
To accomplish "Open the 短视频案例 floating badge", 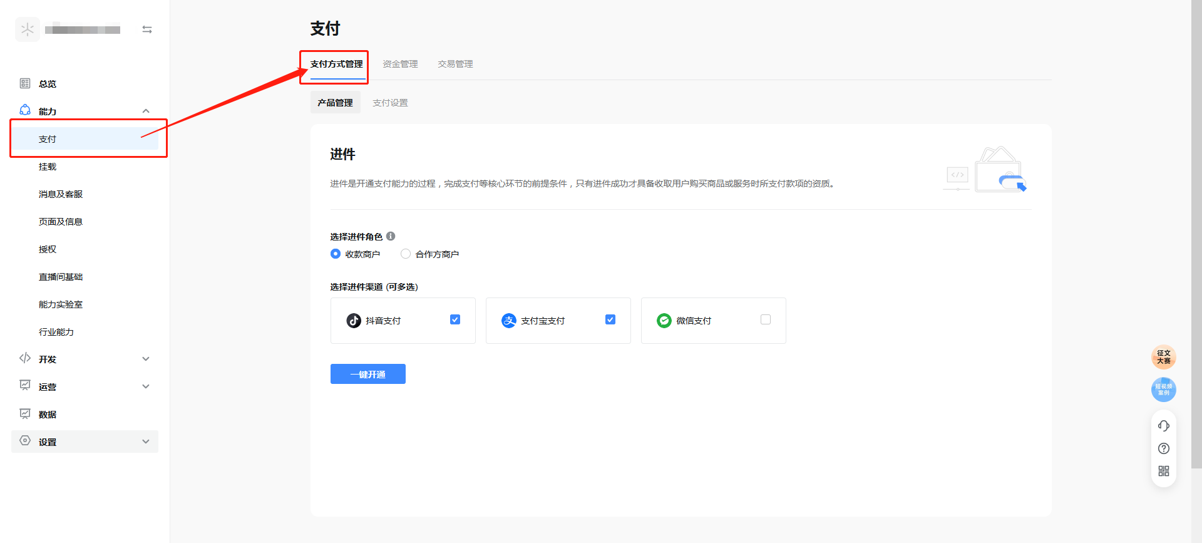I will [1163, 390].
